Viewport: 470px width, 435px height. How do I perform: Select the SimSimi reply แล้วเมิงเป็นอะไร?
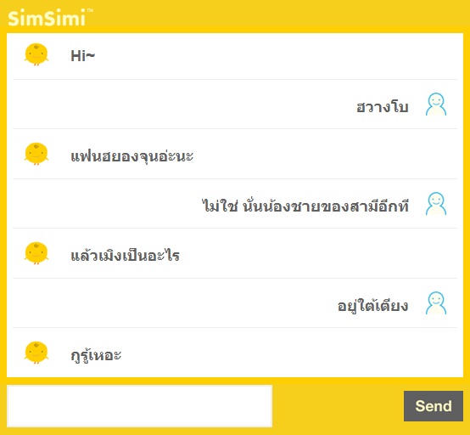pos(125,255)
